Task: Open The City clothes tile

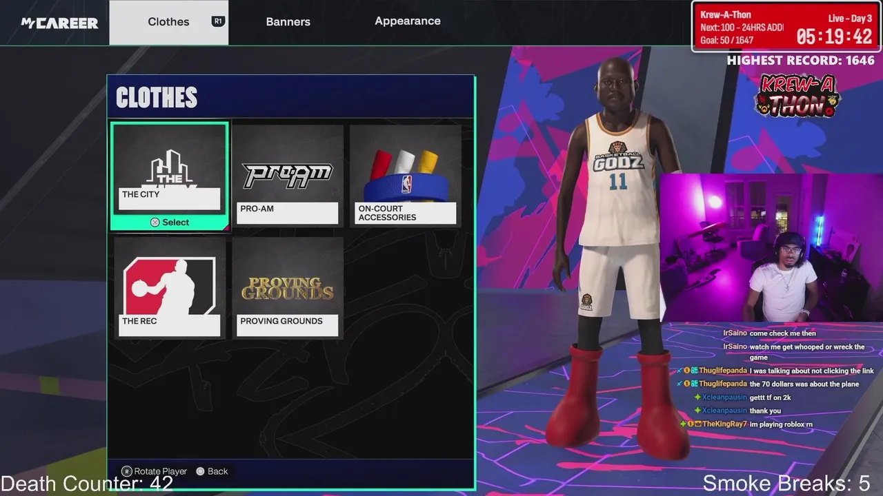Action: [x=170, y=176]
